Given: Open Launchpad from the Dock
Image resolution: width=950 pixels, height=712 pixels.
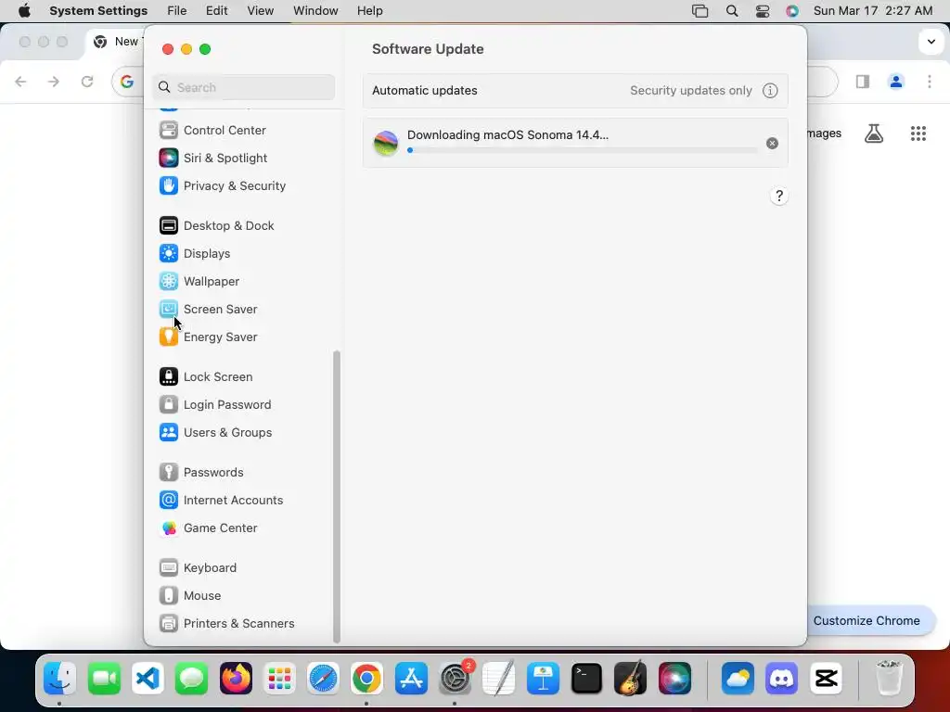Looking at the screenshot, I should [279, 678].
